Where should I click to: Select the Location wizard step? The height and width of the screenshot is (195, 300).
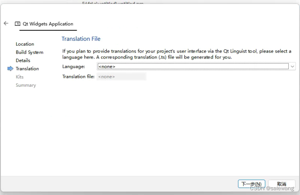click(x=25, y=44)
